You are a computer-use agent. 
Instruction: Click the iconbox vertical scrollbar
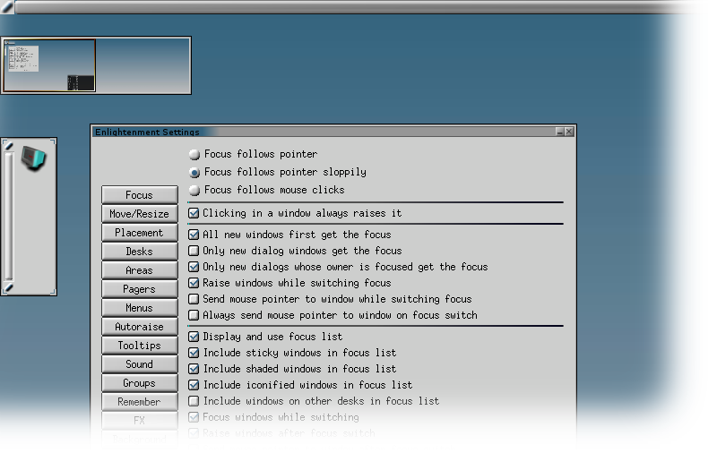point(8,217)
